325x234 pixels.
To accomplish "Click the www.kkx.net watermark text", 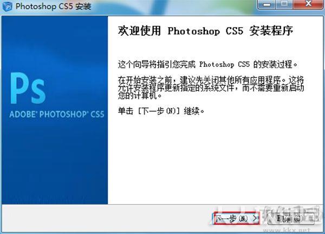I will (287, 230).
